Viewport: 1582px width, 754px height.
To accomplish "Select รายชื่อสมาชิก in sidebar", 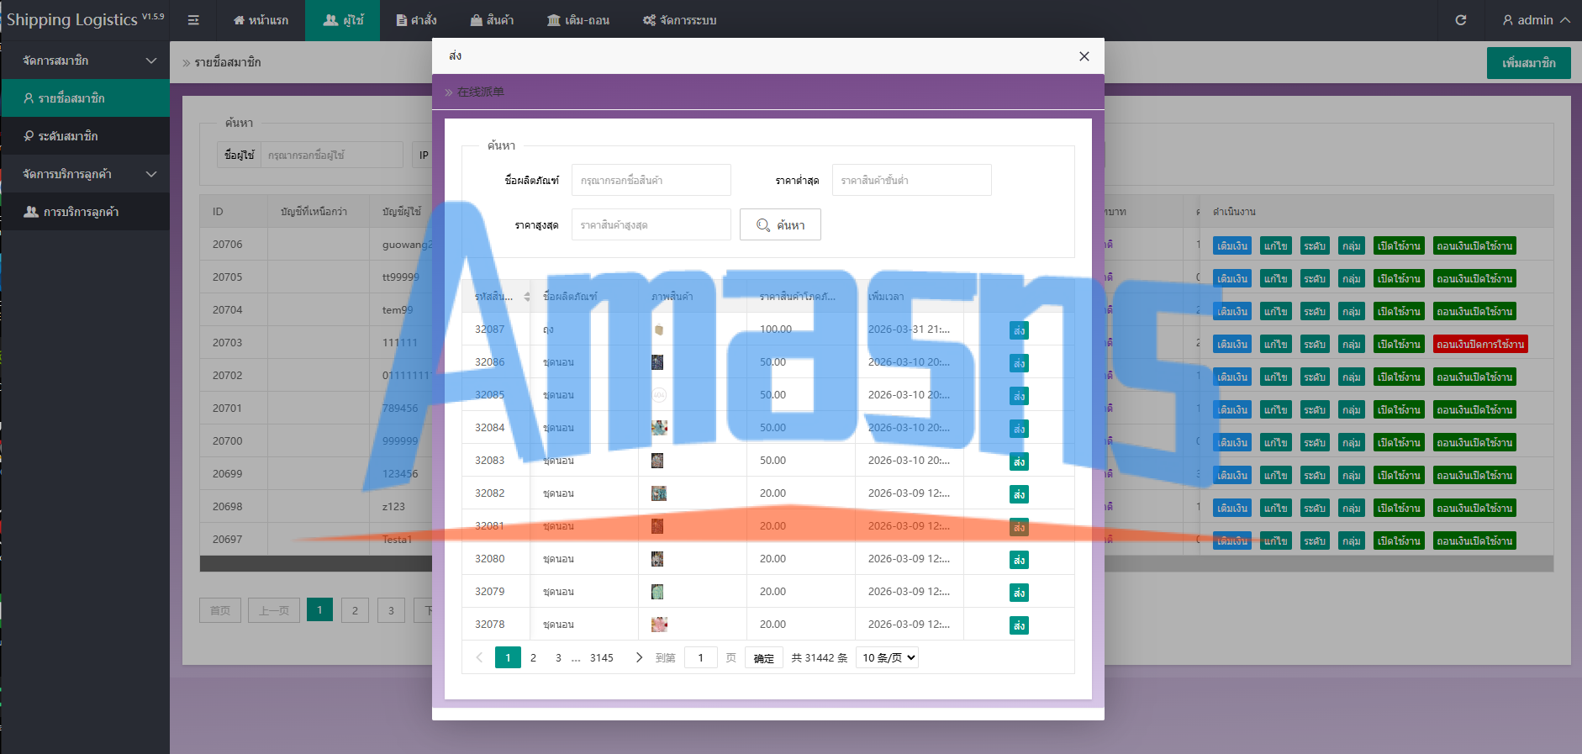I will point(85,98).
